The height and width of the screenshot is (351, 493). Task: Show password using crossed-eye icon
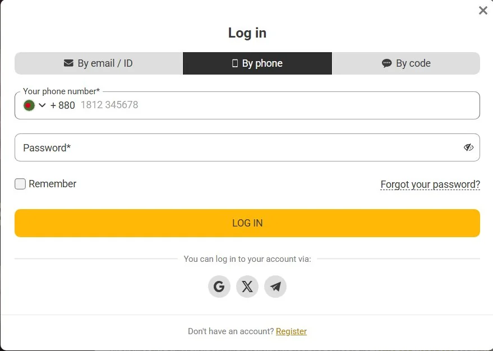468,147
